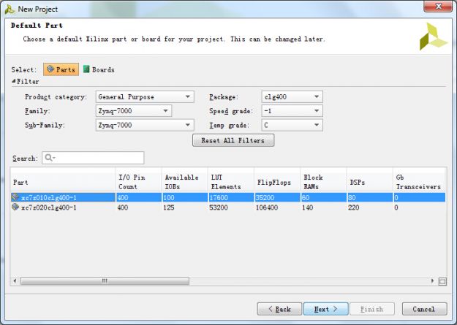The image size is (457, 325).
Task: Open Product category dropdown
Action: (145, 96)
